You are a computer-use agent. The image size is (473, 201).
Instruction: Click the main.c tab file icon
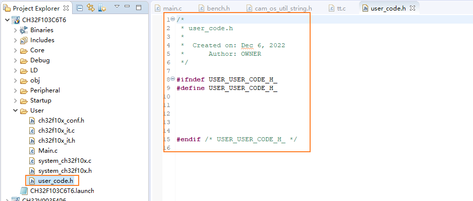point(158,9)
